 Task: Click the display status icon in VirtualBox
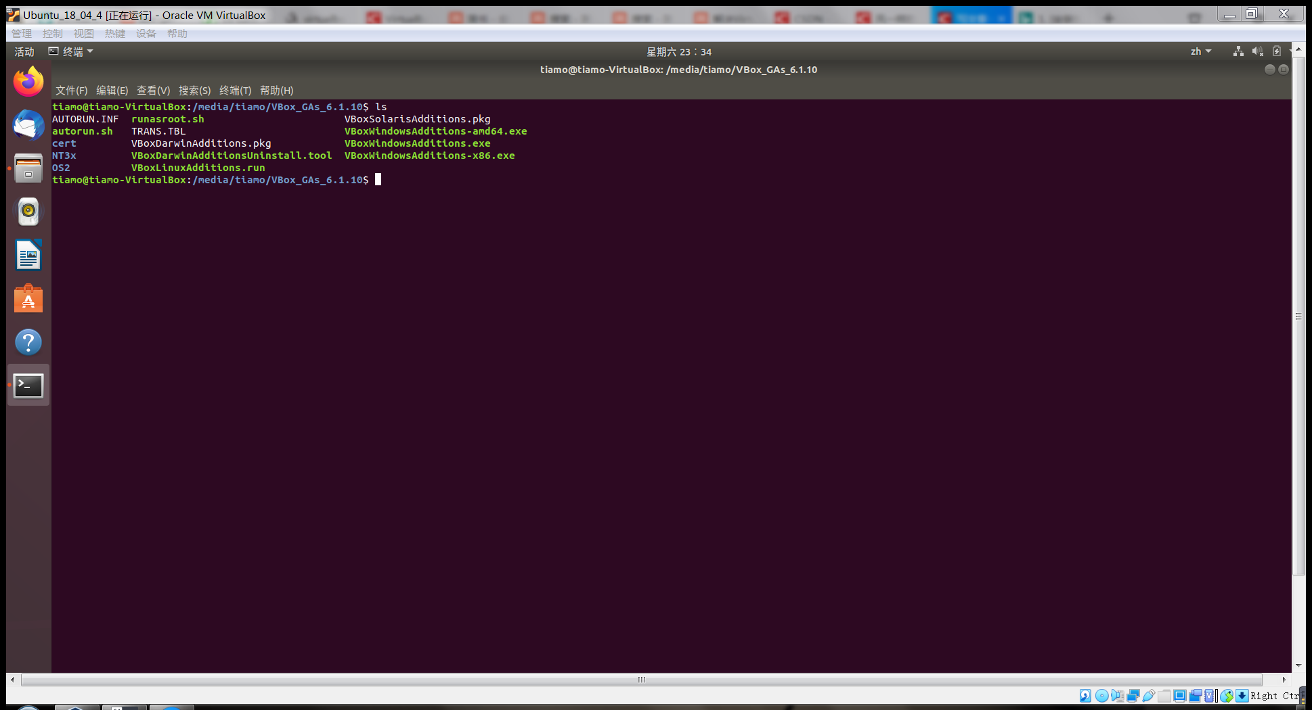point(1180,696)
